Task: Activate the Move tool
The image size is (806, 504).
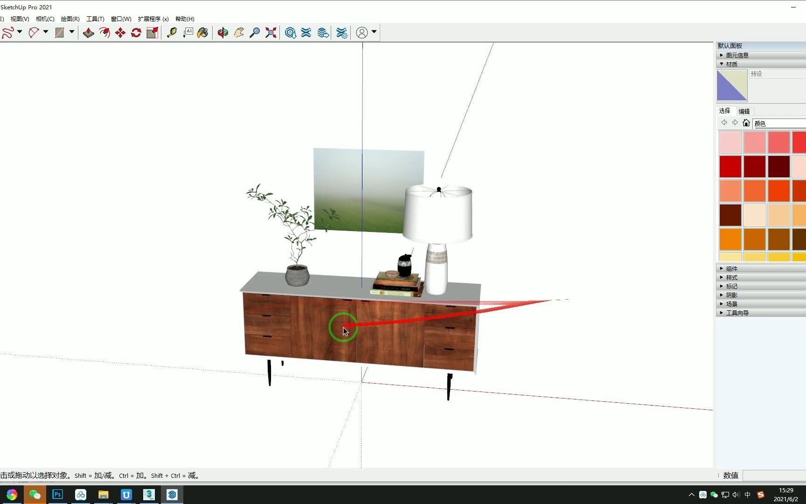Action: pos(120,33)
